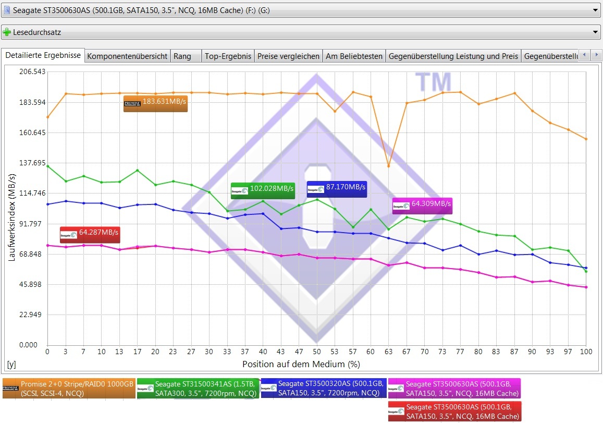Click the [y] axis toggle label
Screen dimensions: 603x423
(11, 365)
